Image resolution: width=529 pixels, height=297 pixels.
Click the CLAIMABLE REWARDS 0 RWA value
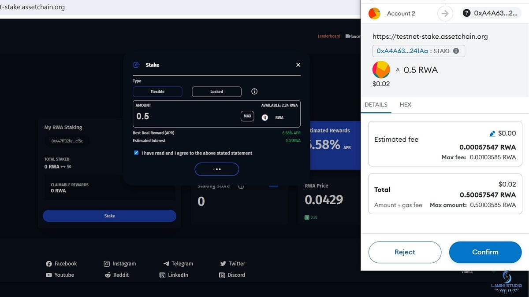58,191
